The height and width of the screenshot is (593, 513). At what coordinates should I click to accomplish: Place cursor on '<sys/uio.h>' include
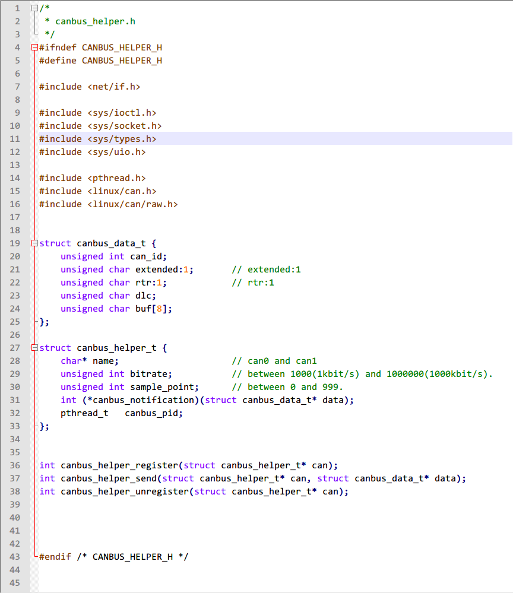pyautogui.click(x=116, y=152)
